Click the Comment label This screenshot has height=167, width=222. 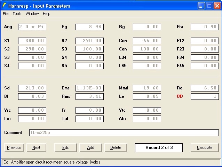(x=13, y=133)
